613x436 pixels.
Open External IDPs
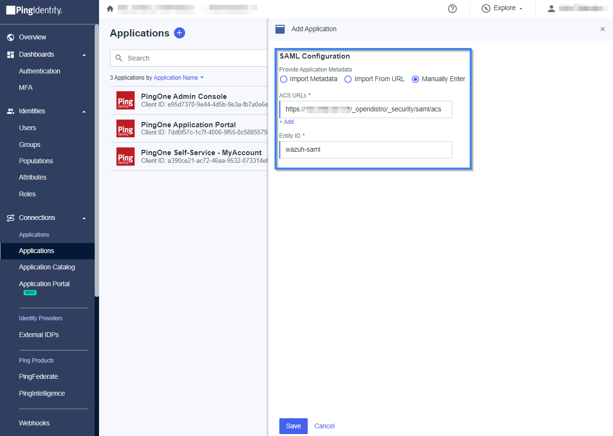tap(39, 335)
